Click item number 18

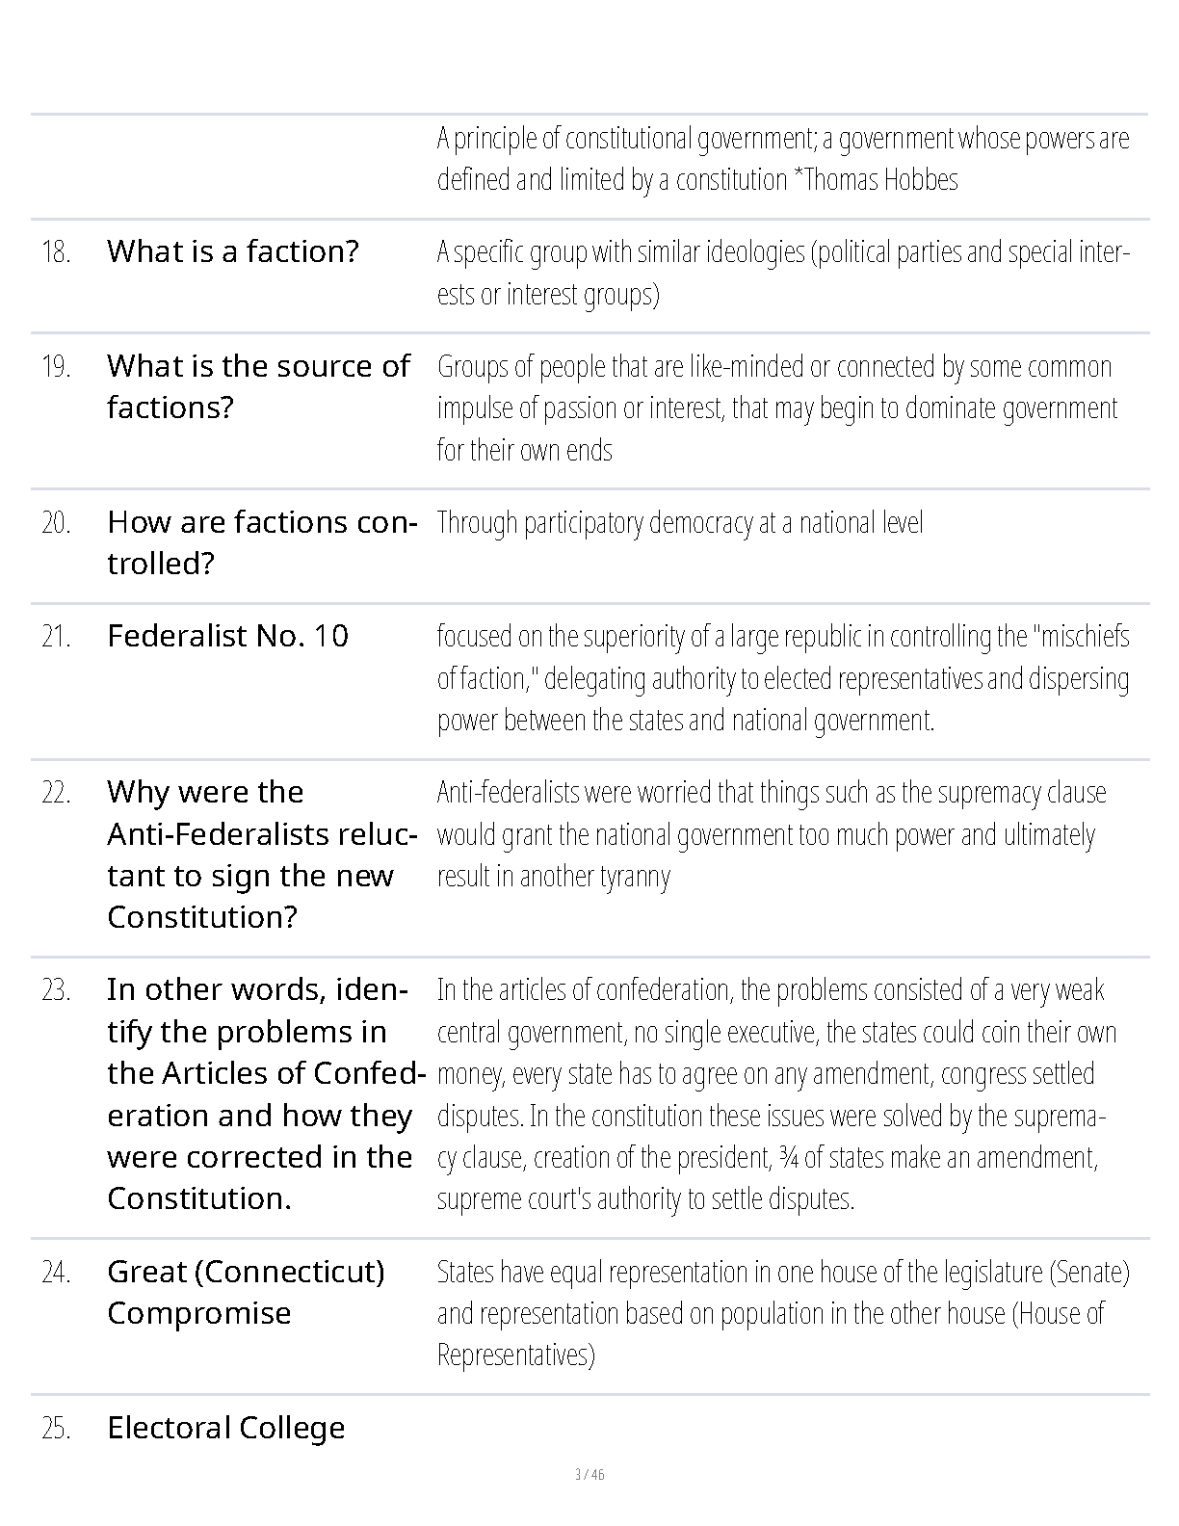coord(56,252)
